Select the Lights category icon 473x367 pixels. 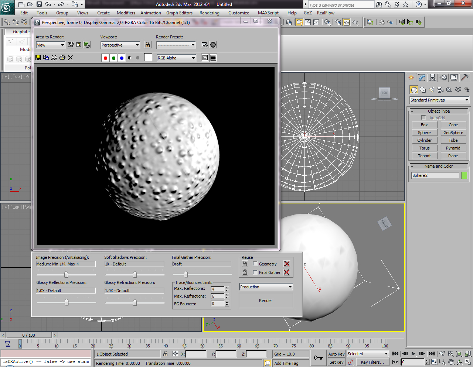coord(432,90)
